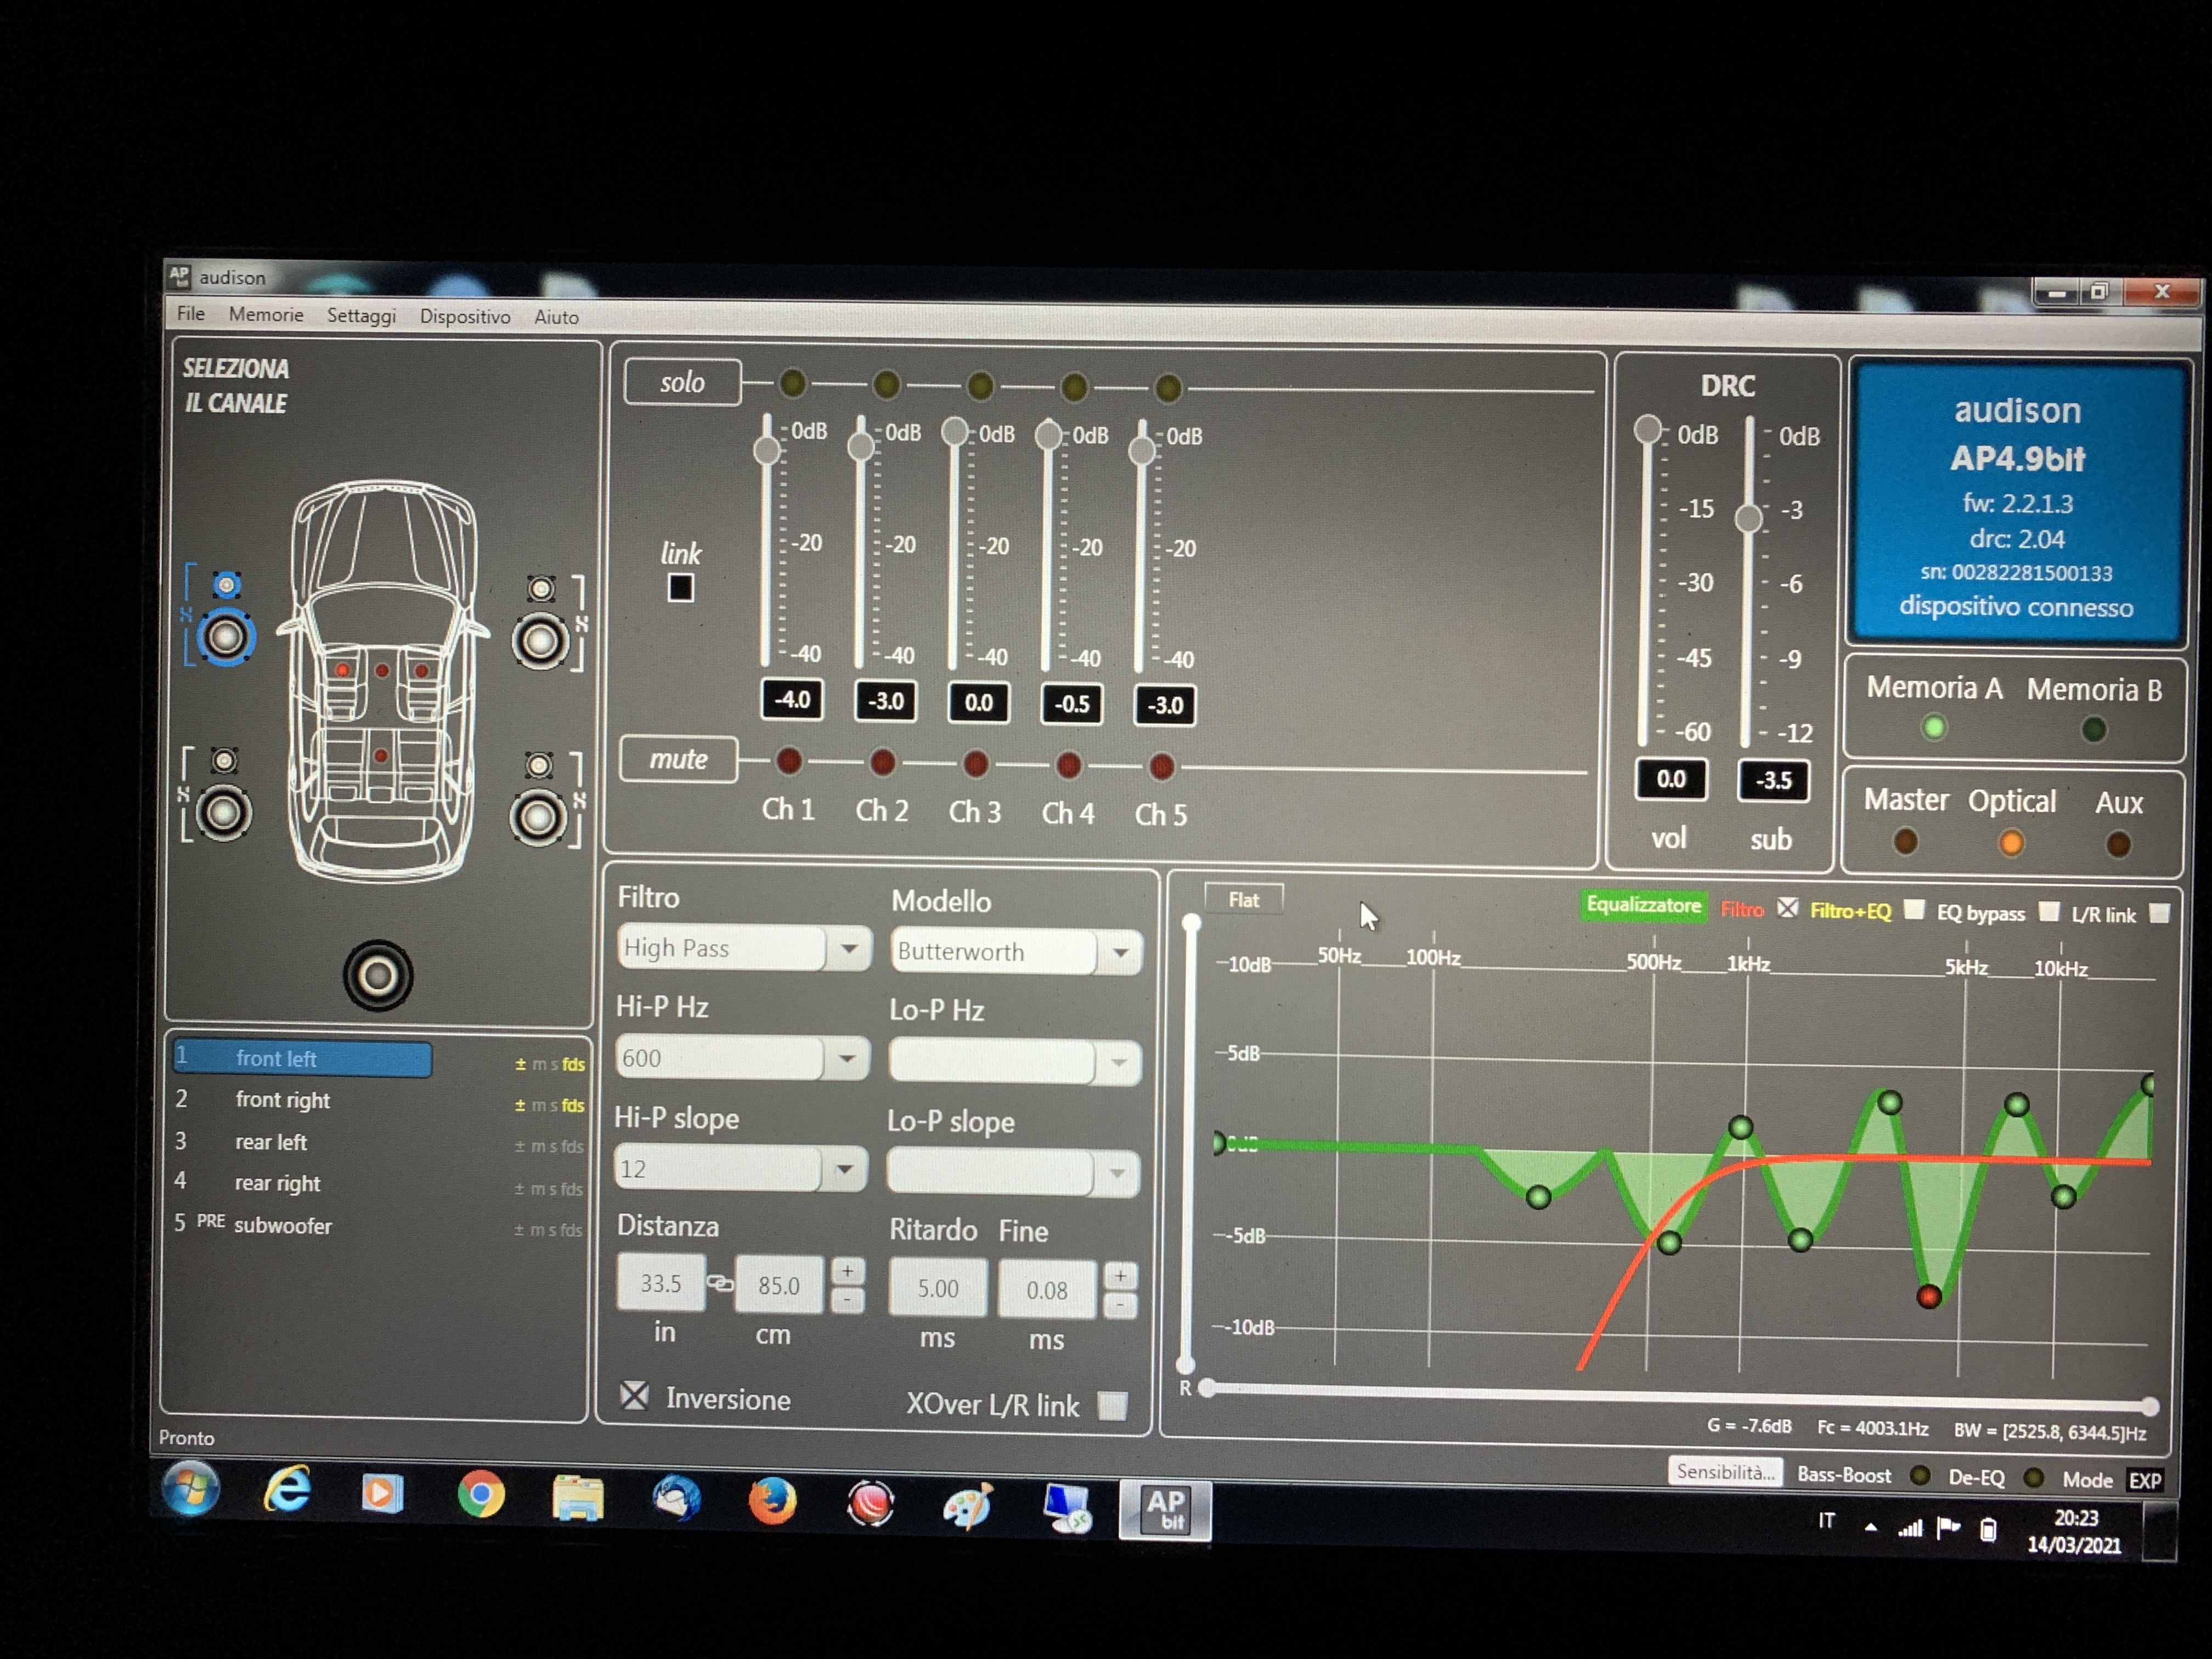Select the subwoofer speaker icon
Screen dimensions: 2212x1659
coord(378,975)
